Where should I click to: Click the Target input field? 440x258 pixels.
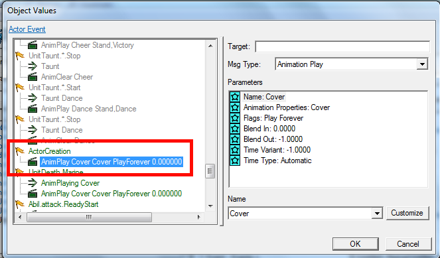pyautogui.click(x=342, y=46)
